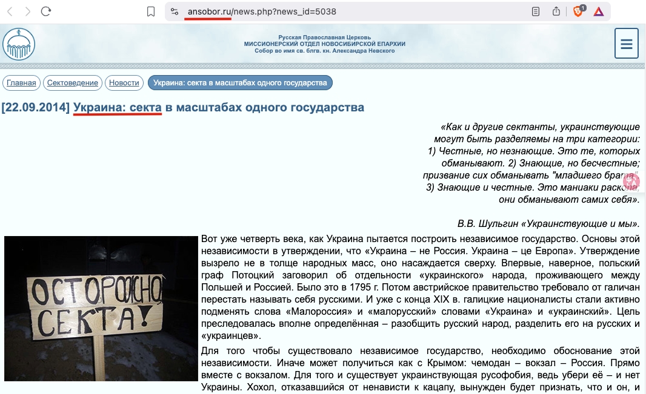
Task: Open Новости breadcrumb link
Action: pos(124,83)
